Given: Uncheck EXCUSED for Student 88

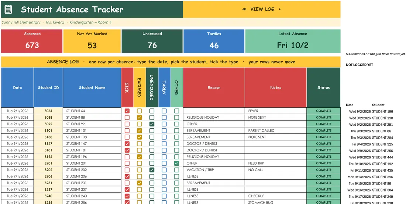Looking at the screenshot, I should [139, 117].
